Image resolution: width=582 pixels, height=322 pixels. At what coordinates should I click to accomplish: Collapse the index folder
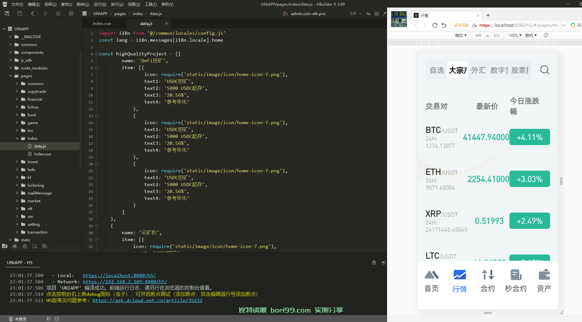click(x=17, y=138)
